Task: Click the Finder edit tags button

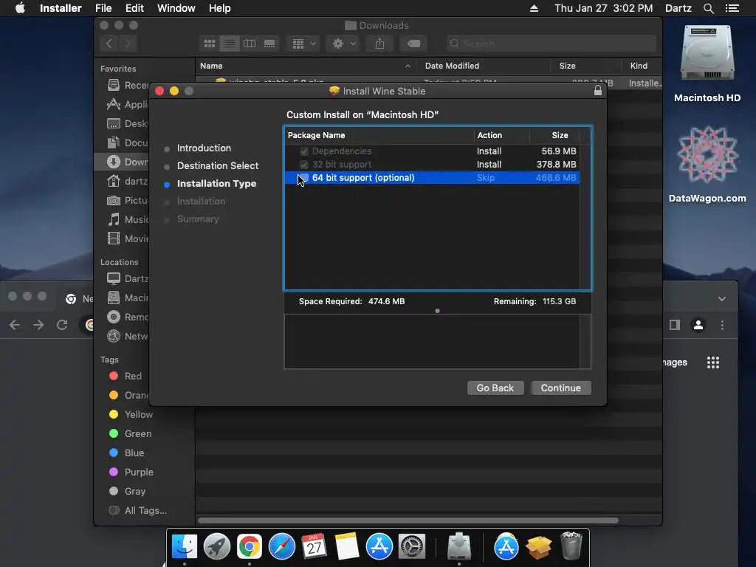Action: click(413, 44)
